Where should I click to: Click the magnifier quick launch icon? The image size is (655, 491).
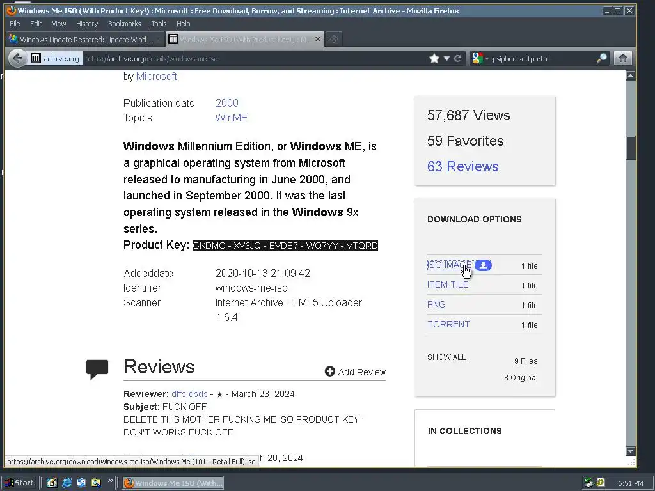tap(96, 483)
